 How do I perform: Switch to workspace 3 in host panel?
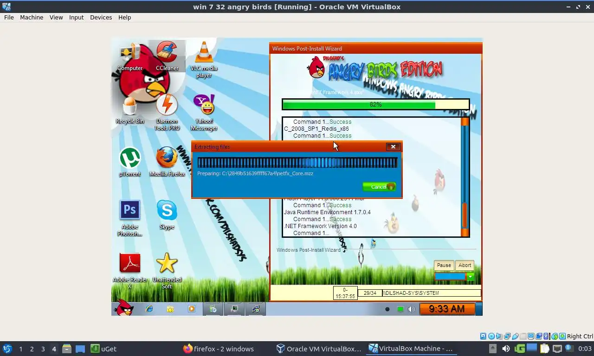(x=43, y=349)
